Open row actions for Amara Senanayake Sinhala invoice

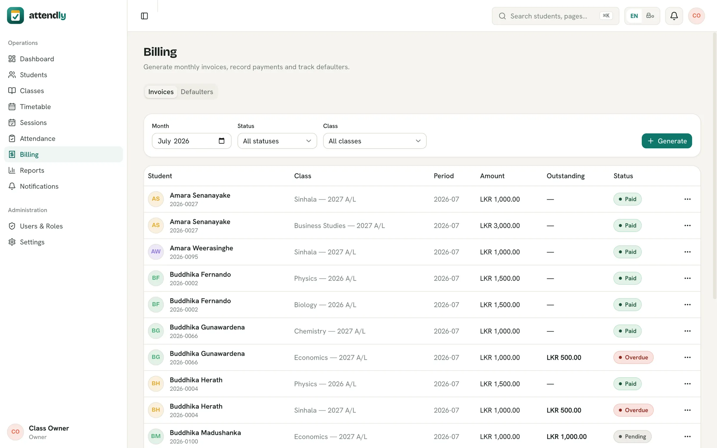click(687, 199)
